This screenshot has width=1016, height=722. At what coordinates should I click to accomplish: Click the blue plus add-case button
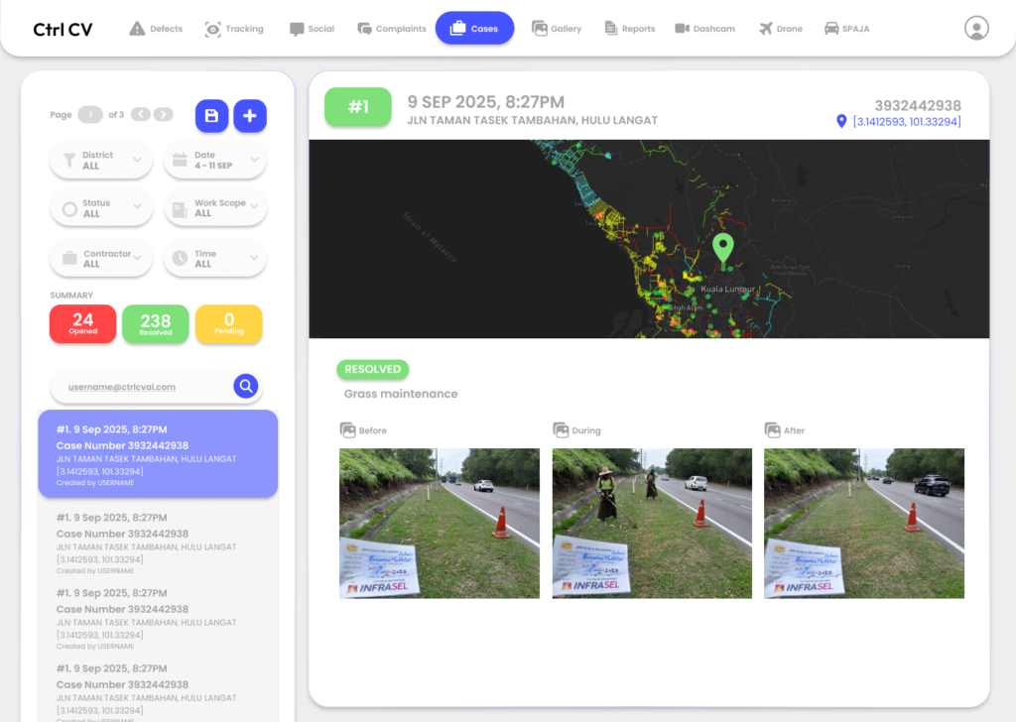click(x=249, y=116)
